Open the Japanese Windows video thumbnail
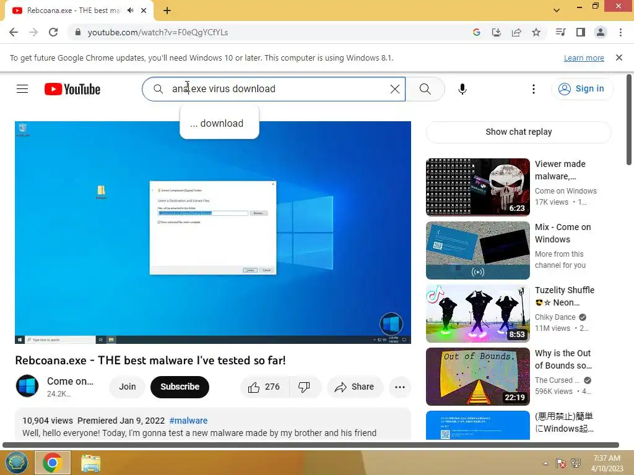Viewport: 634px width, 475px height. click(478, 425)
